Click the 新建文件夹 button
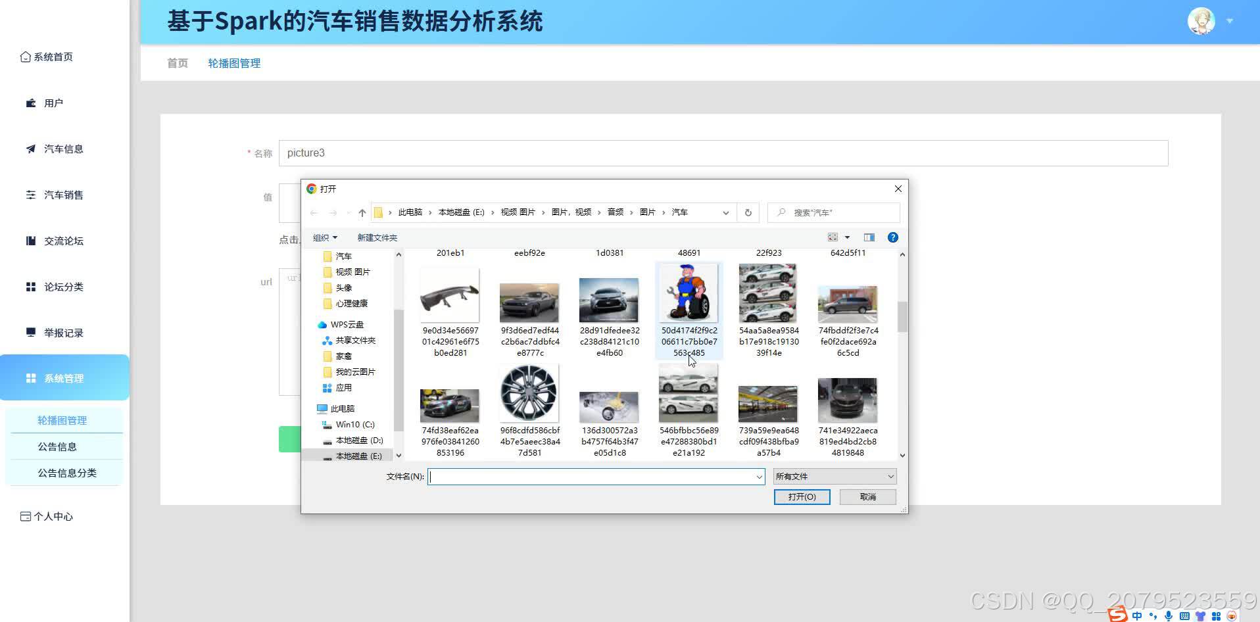 [x=377, y=237]
